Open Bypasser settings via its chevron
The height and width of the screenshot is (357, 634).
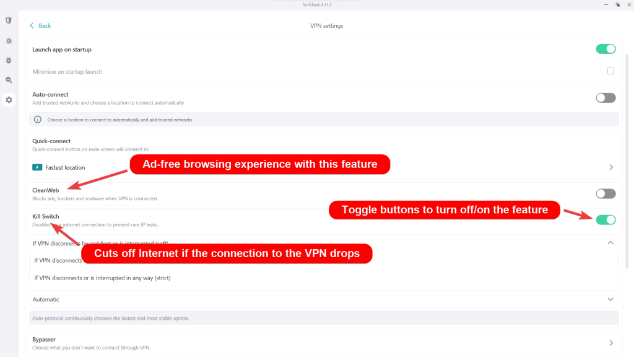611,343
